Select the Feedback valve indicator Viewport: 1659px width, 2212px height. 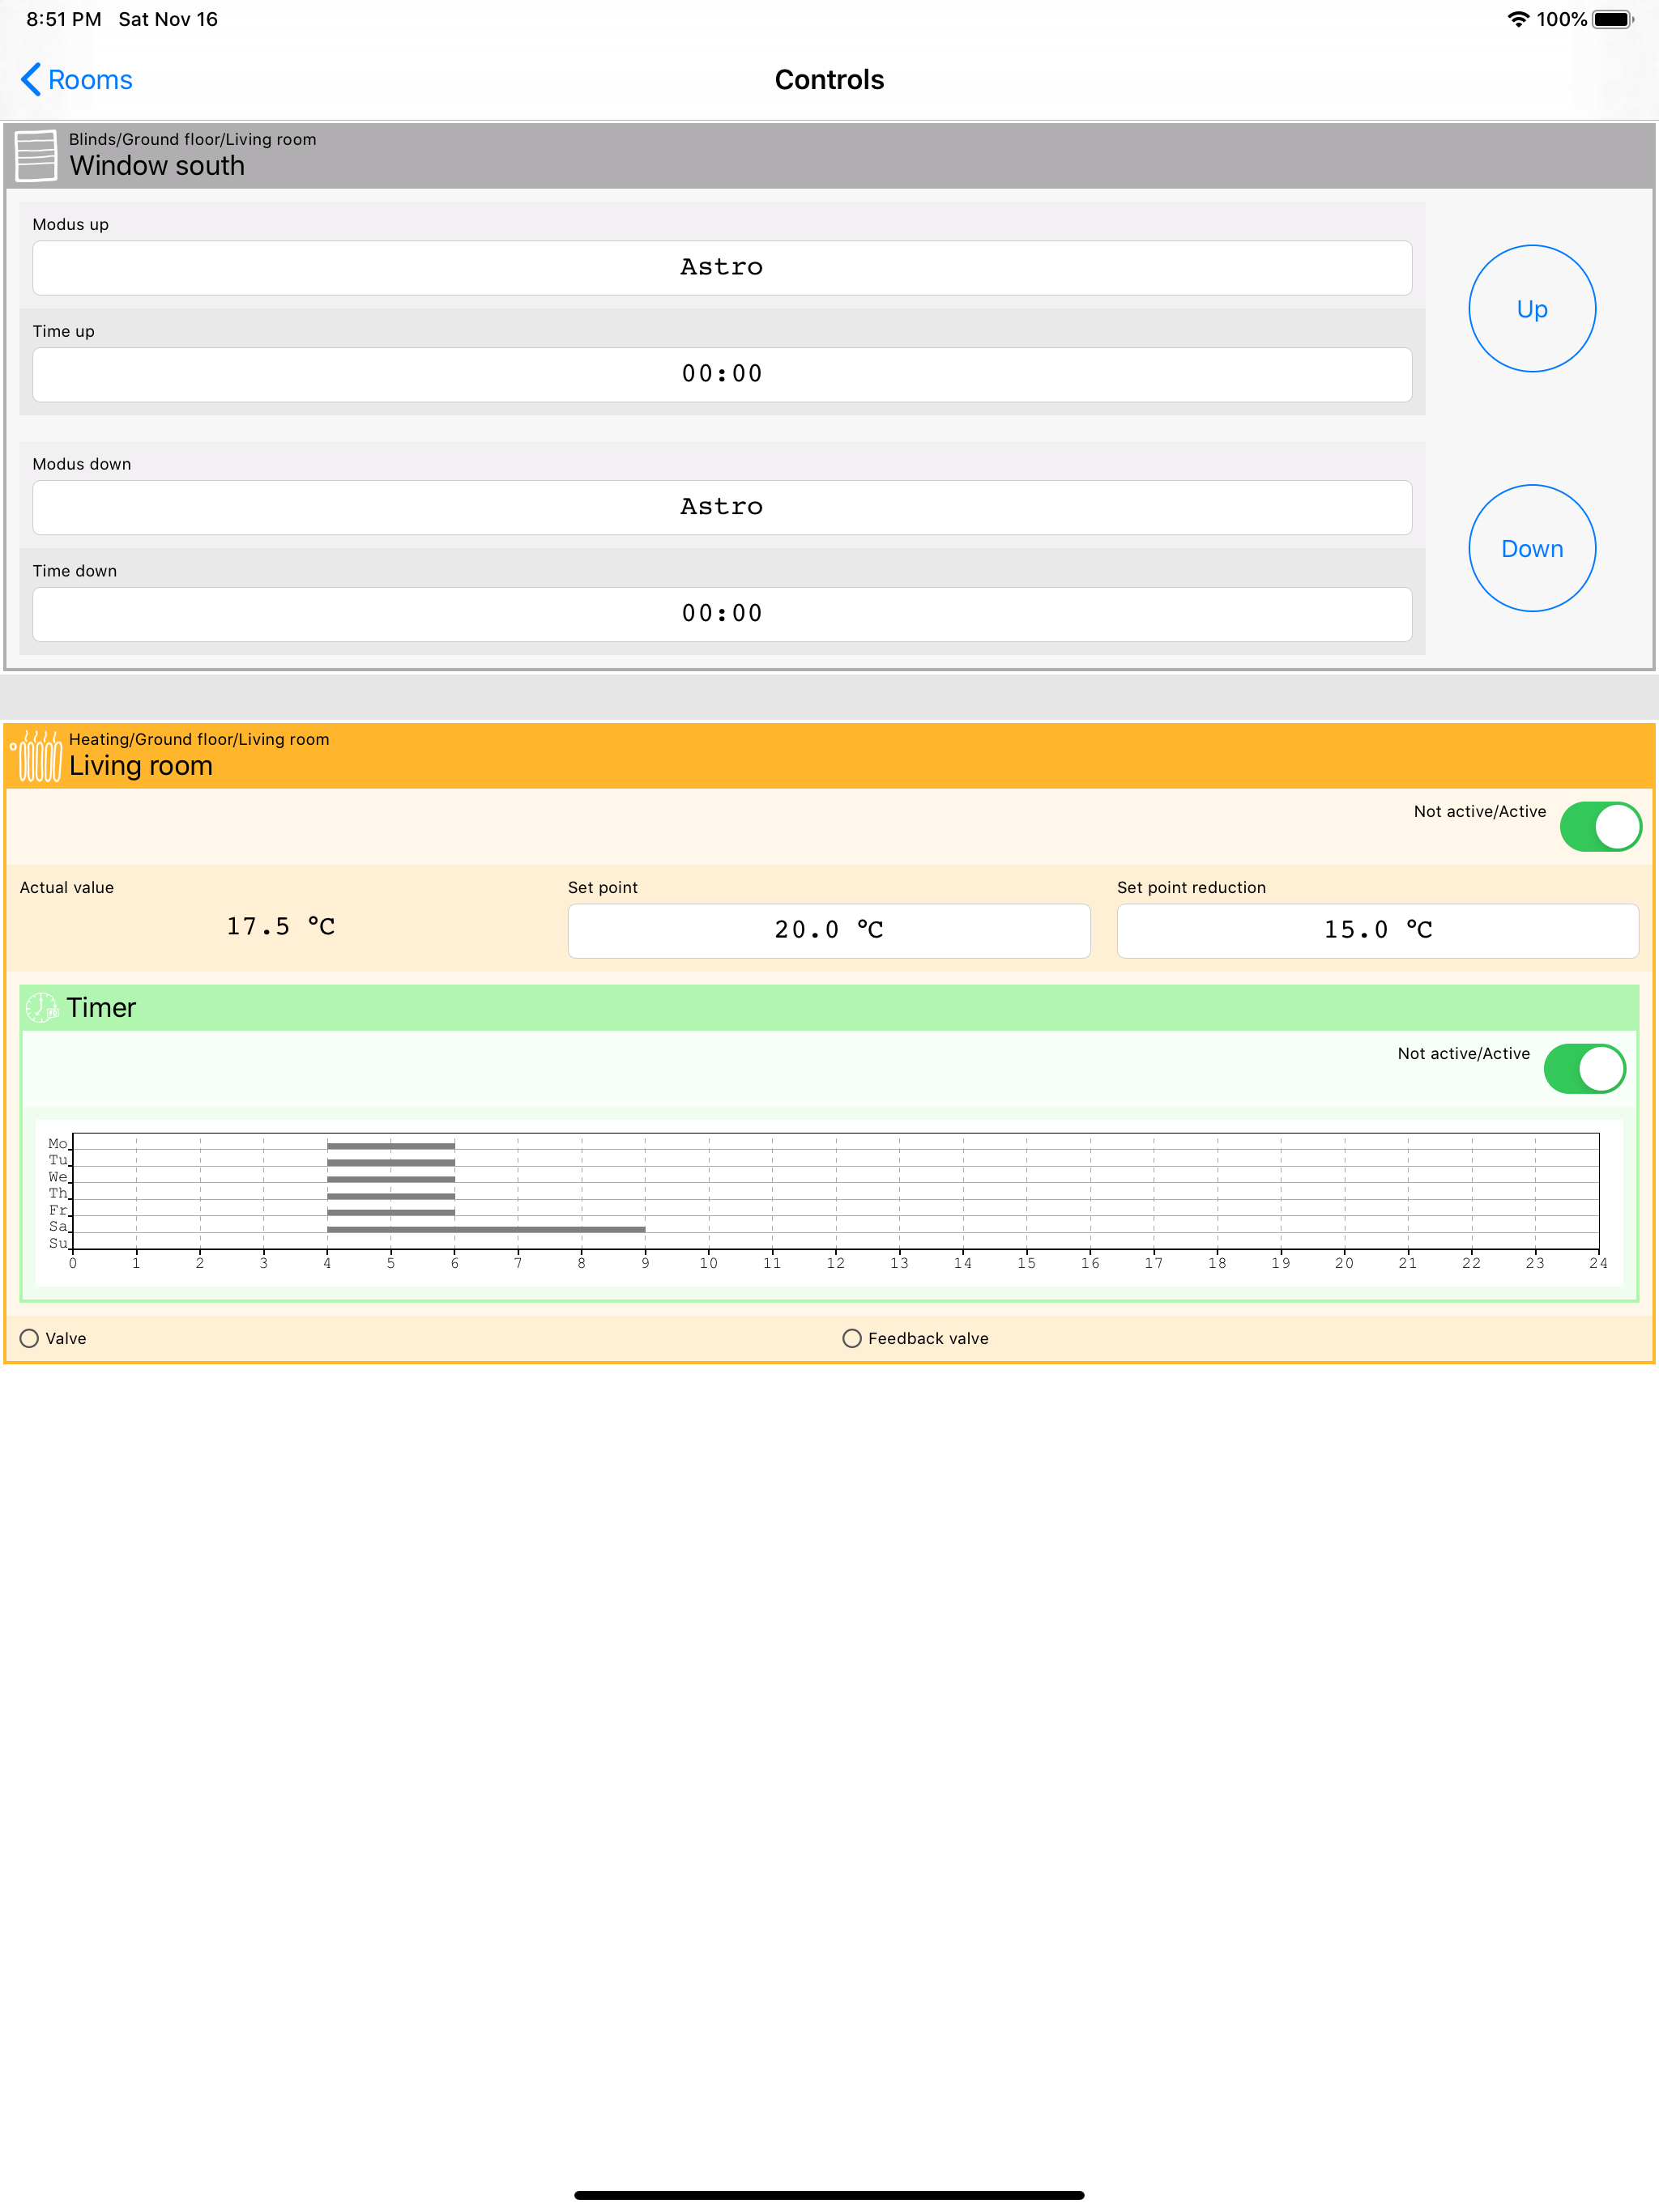point(851,1338)
